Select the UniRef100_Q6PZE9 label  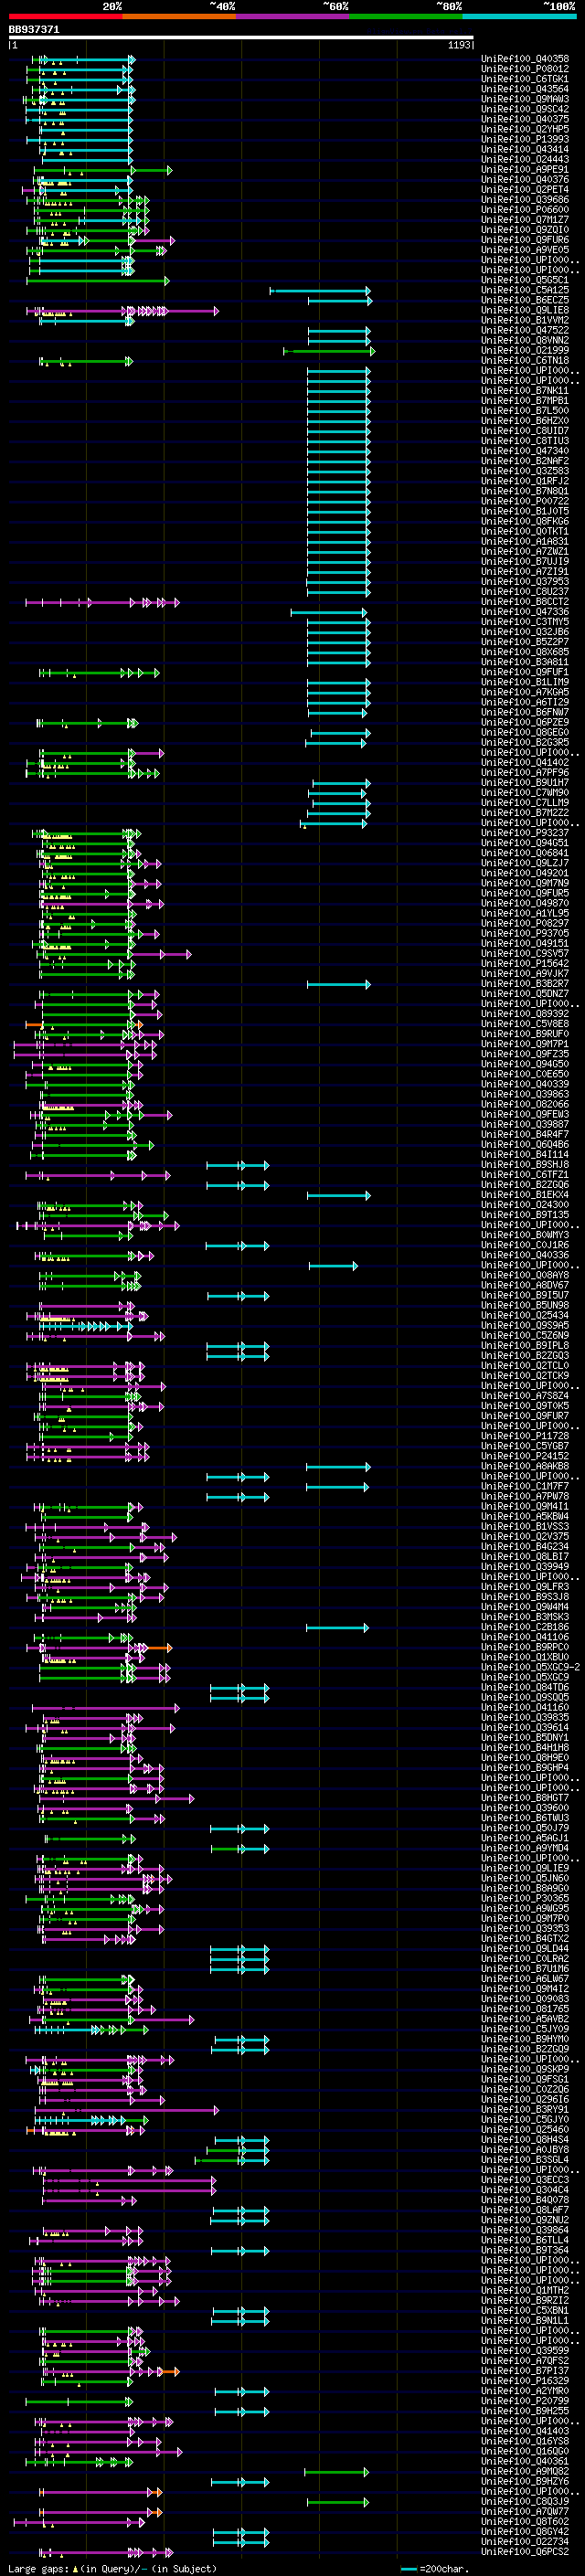click(x=525, y=722)
